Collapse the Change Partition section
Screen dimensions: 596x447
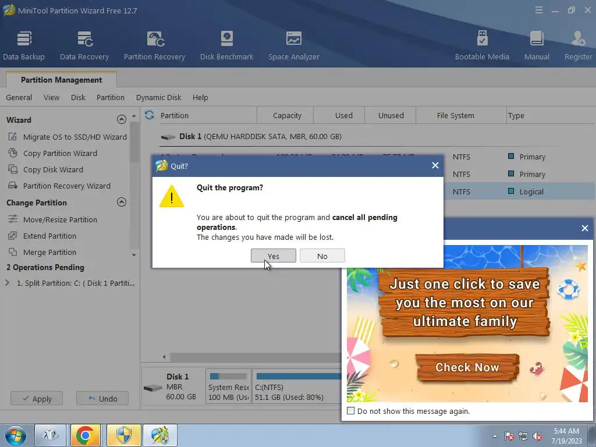(x=122, y=202)
